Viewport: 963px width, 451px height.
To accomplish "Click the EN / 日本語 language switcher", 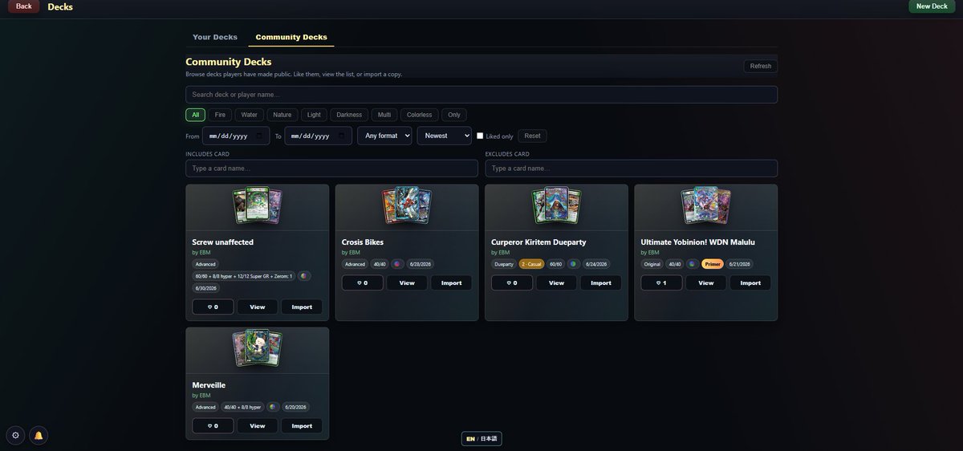I will click(481, 439).
